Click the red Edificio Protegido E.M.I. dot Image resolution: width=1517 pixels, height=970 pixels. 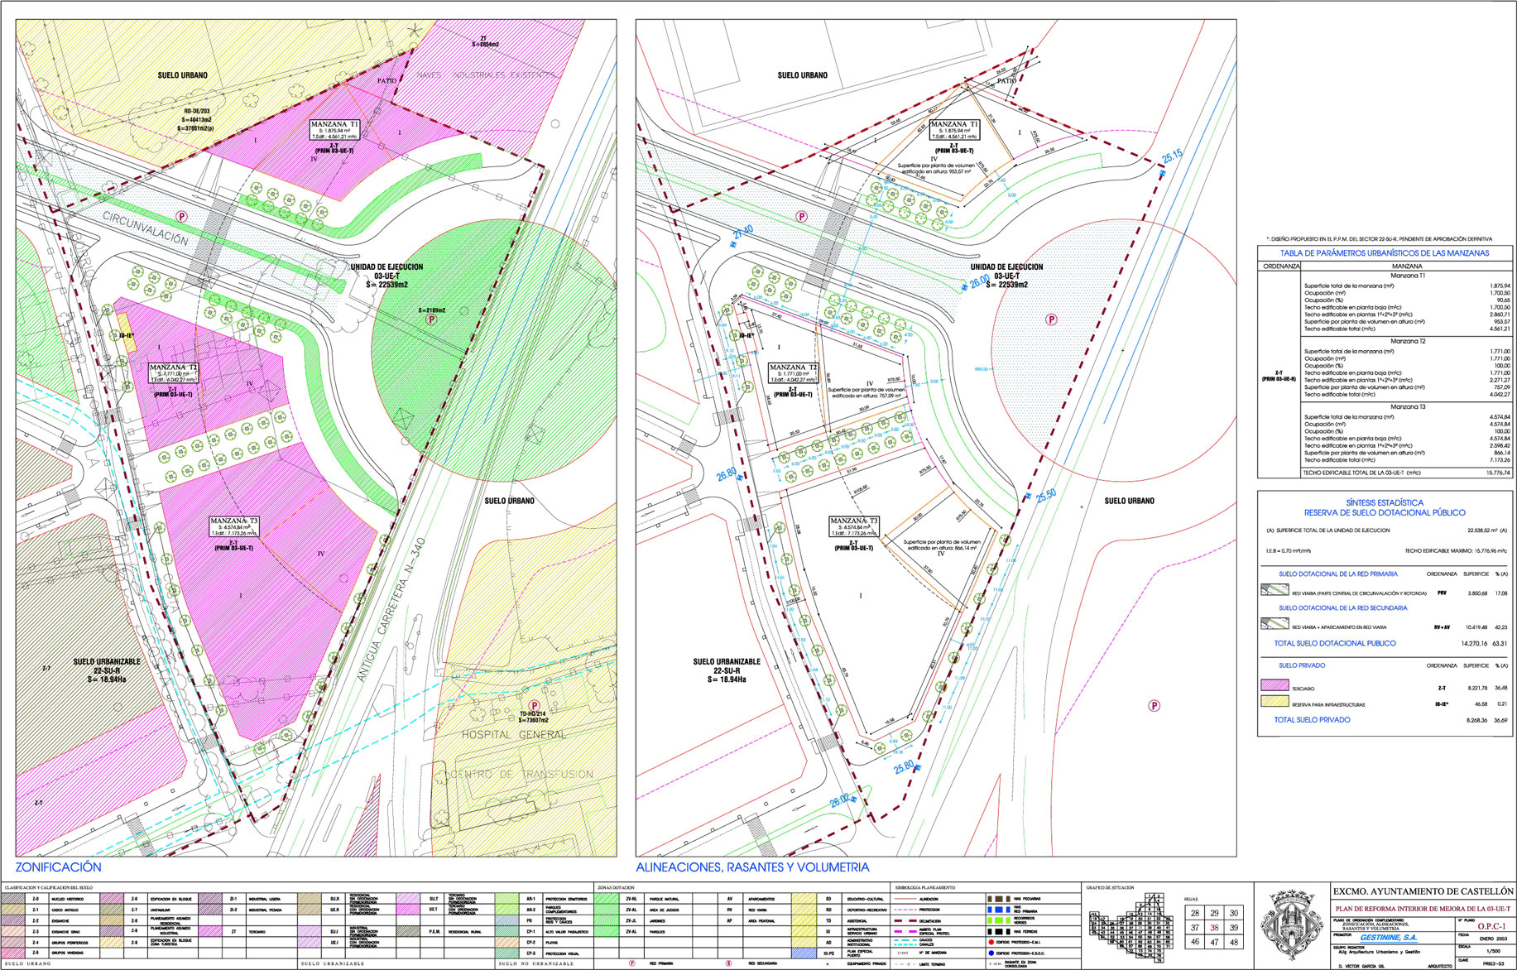coord(991,942)
